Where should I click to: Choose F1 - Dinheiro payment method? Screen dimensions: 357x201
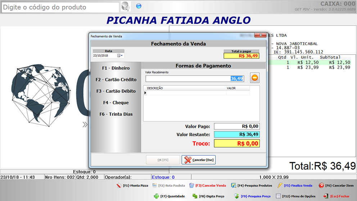(116, 68)
